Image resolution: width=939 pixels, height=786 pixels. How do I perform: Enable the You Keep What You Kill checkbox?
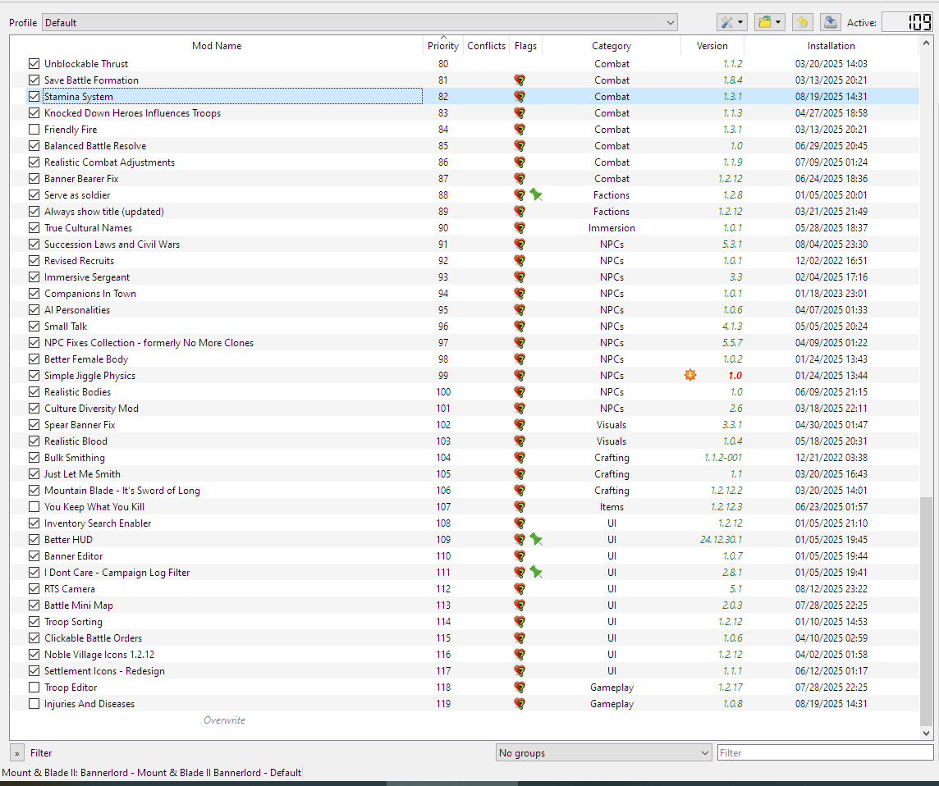coord(34,506)
